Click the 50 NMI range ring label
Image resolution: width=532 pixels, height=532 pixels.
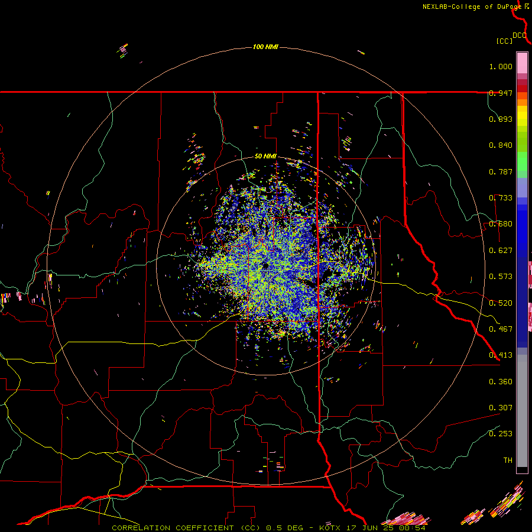coord(265,157)
